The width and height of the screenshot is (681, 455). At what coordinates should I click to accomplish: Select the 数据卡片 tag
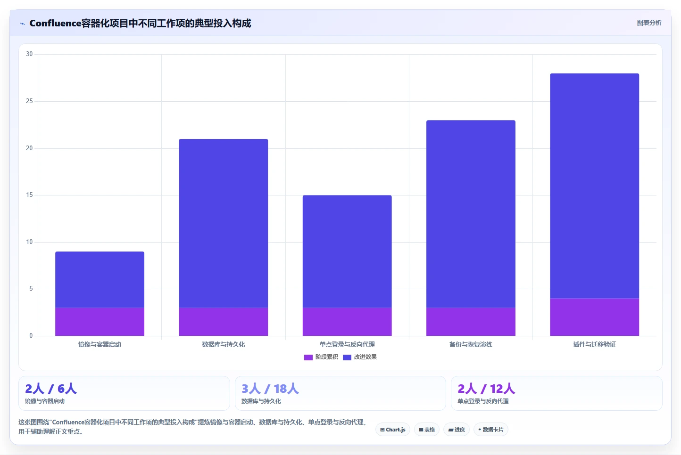click(490, 430)
